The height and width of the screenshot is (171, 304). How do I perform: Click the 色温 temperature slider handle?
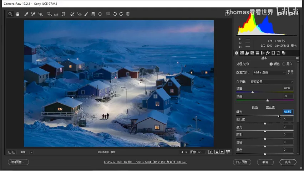click(252, 92)
